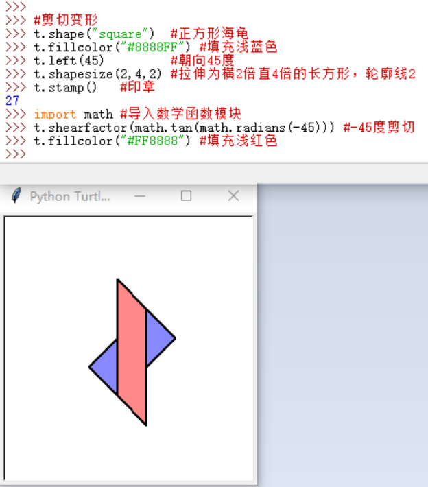The height and width of the screenshot is (487, 428).
Task: Click the comment #剪切变形
Action: coord(66,20)
